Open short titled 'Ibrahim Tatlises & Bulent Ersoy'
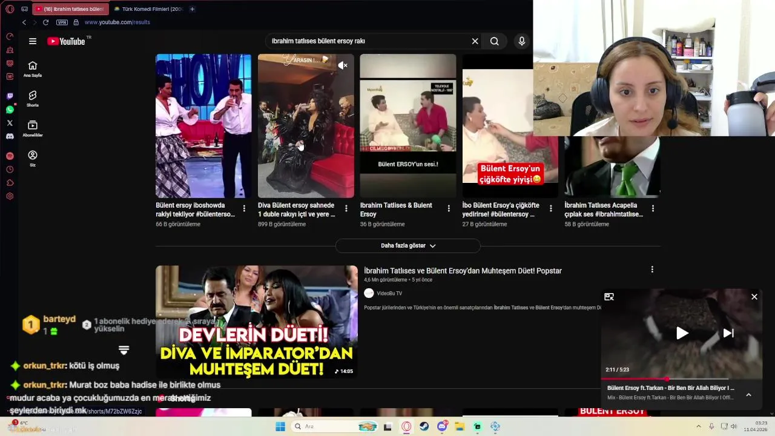Screen dimensions: 775x436 click(x=396, y=210)
